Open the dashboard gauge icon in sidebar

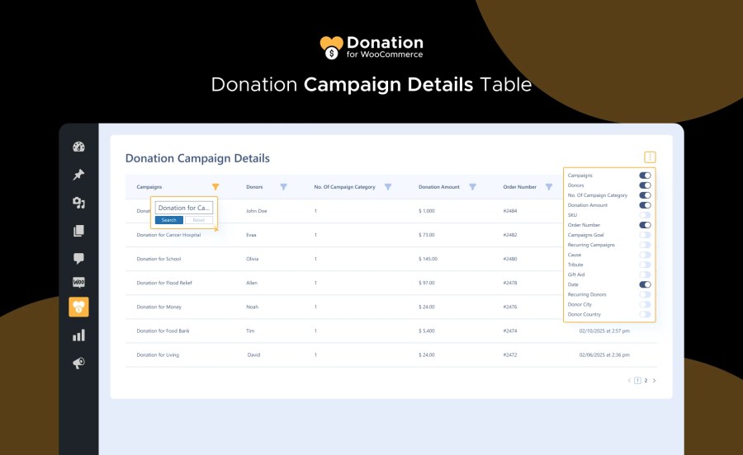pyautogui.click(x=78, y=147)
